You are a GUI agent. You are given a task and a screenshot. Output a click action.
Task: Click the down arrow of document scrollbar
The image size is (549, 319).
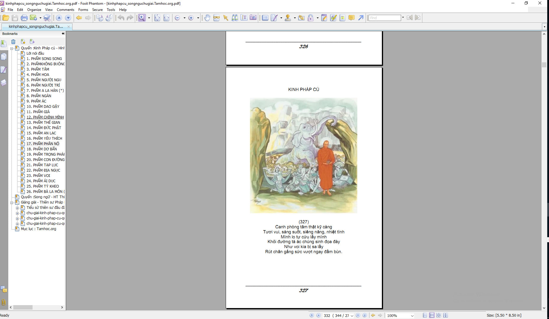point(544,308)
